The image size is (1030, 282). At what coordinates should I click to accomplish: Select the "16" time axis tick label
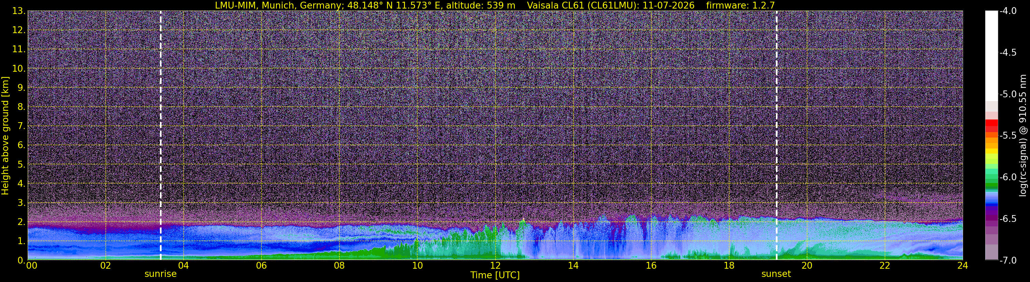click(x=651, y=266)
